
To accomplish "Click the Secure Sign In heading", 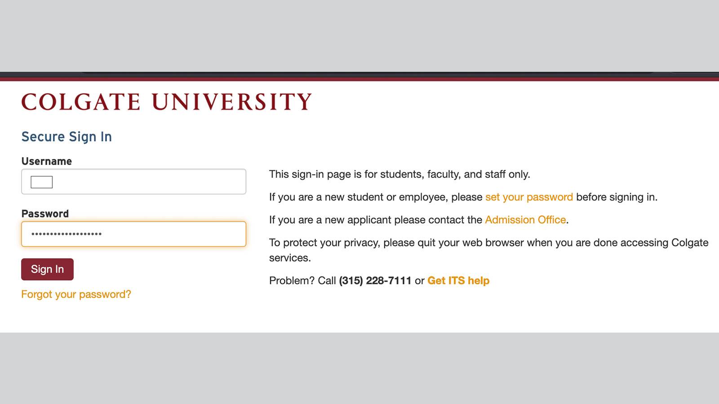I will (67, 136).
